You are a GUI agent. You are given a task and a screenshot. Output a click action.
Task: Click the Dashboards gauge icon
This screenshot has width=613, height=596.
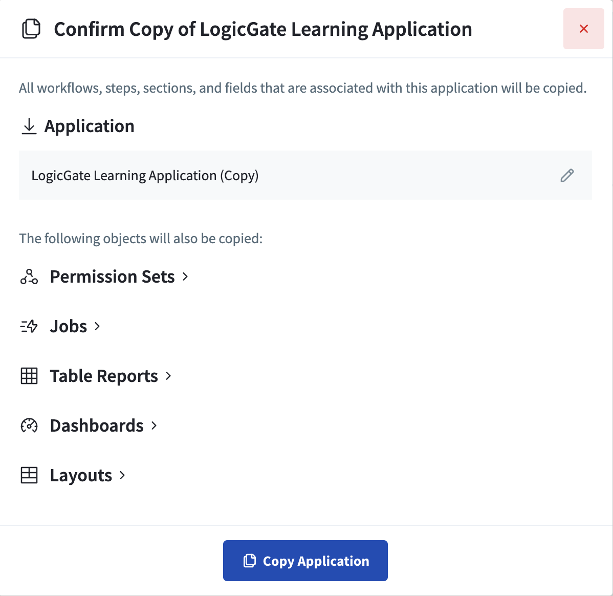29,425
